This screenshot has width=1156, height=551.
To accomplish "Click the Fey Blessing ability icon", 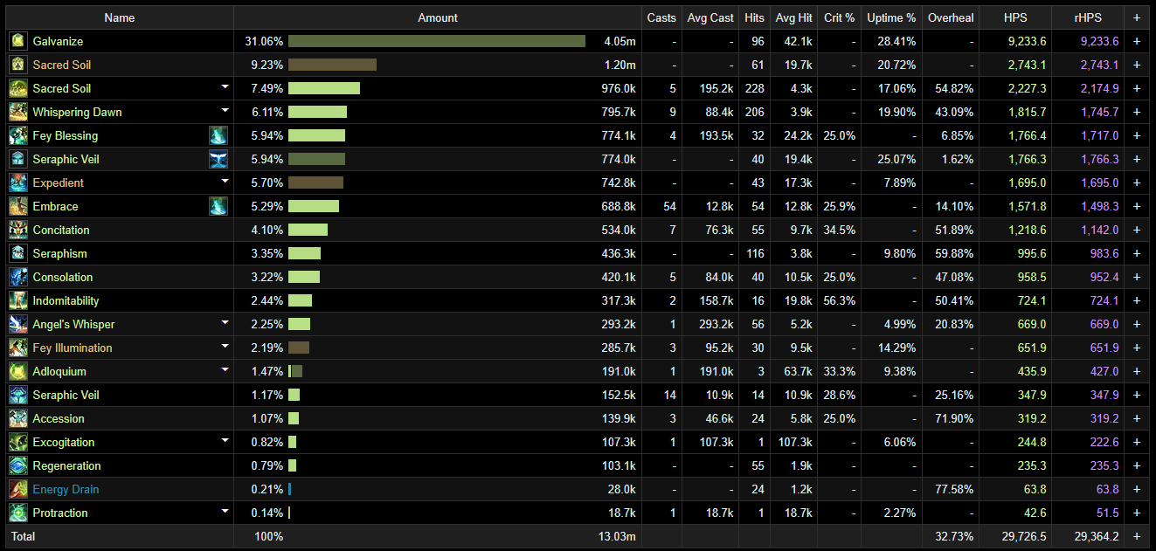I will (x=18, y=135).
